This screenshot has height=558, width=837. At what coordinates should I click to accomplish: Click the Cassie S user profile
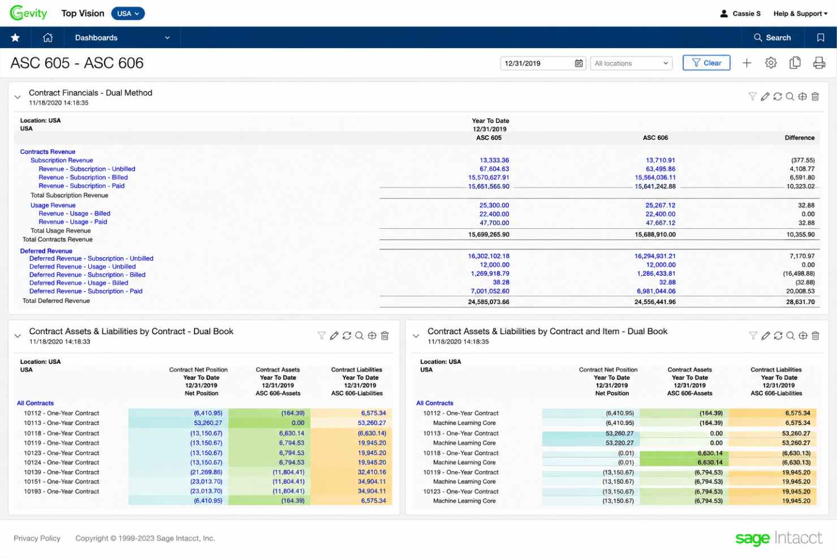pyautogui.click(x=740, y=14)
